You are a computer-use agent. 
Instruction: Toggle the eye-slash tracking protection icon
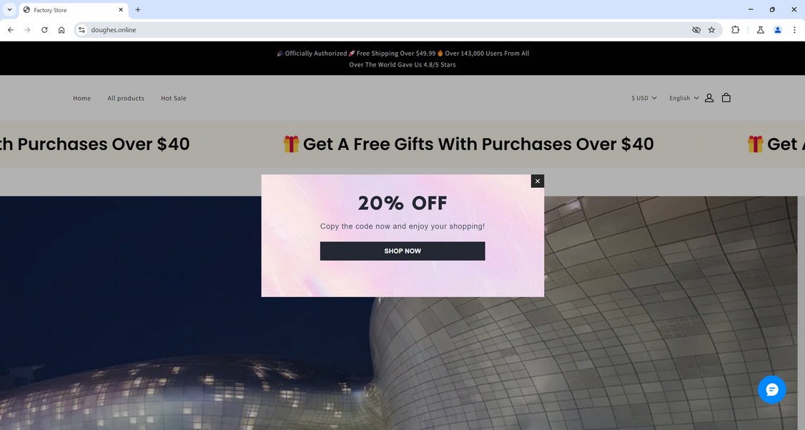tap(696, 30)
